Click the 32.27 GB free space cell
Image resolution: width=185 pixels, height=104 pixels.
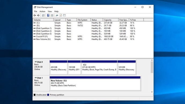point(123,23)
